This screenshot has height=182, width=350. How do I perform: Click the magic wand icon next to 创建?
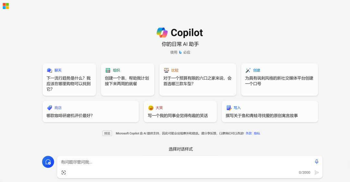(x=248, y=71)
